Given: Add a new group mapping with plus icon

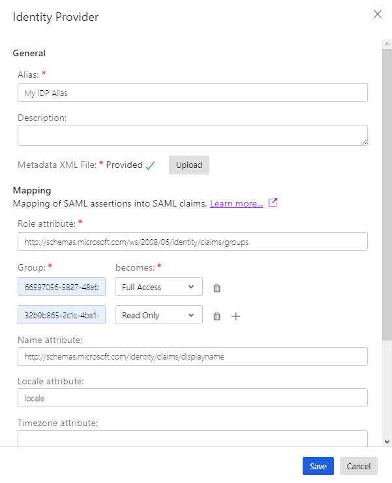Looking at the screenshot, I should [x=236, y=316].
